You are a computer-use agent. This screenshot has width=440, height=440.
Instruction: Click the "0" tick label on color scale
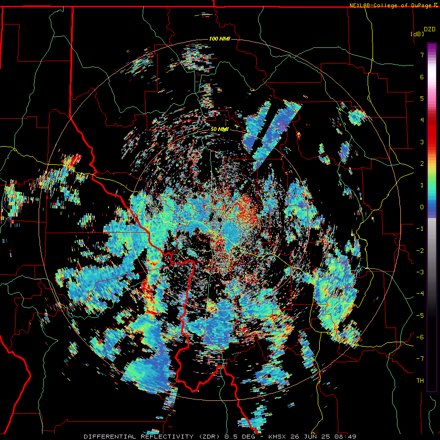(x=422, y=207)
